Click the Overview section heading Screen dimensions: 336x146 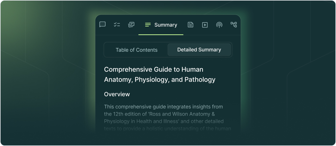(117, 94)
